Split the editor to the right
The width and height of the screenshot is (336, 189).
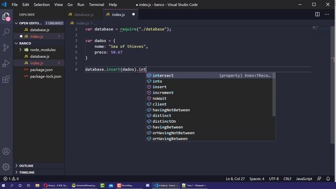317,14
